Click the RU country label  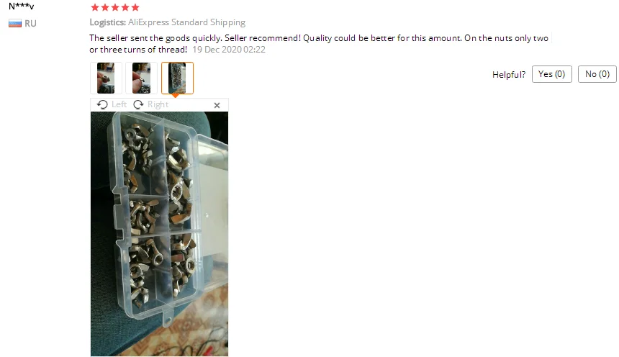coord(30,23)
